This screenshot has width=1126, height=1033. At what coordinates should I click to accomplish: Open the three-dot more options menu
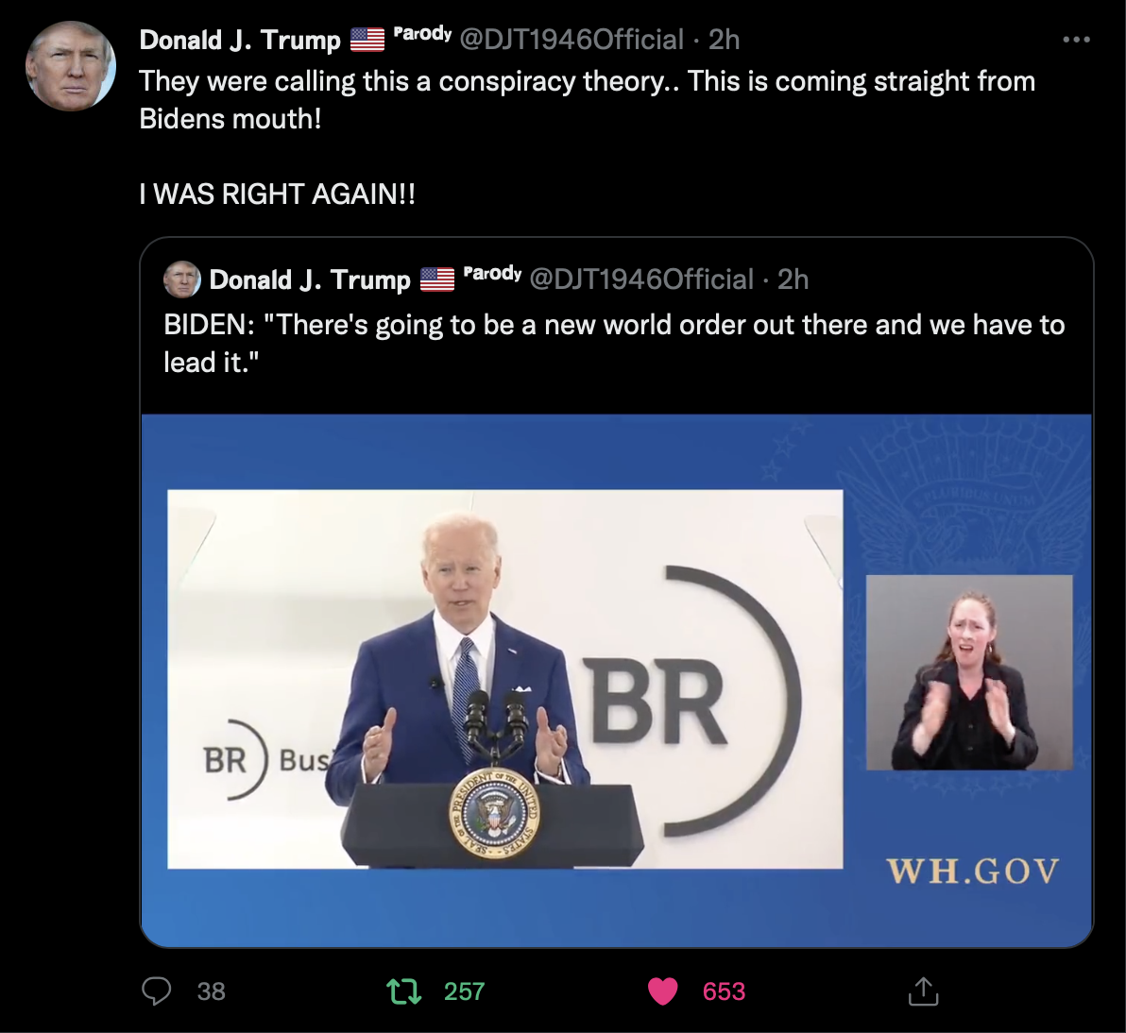[1076, 40]
